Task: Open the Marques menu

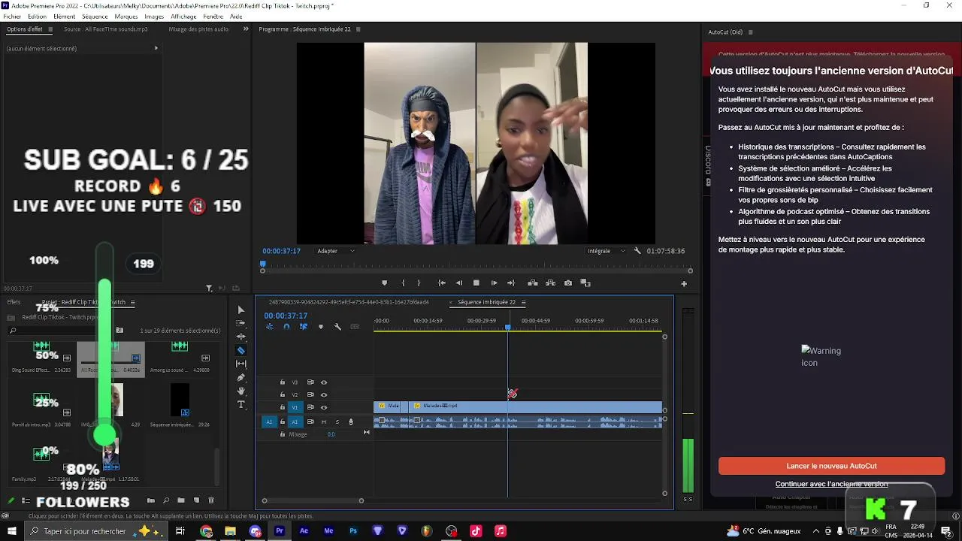Action: [x=126, y=16]
